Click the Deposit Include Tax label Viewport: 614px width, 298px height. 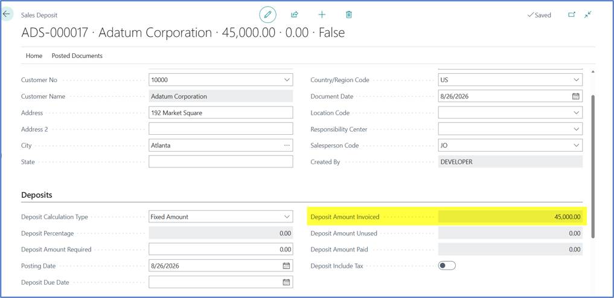coord(337,266)
